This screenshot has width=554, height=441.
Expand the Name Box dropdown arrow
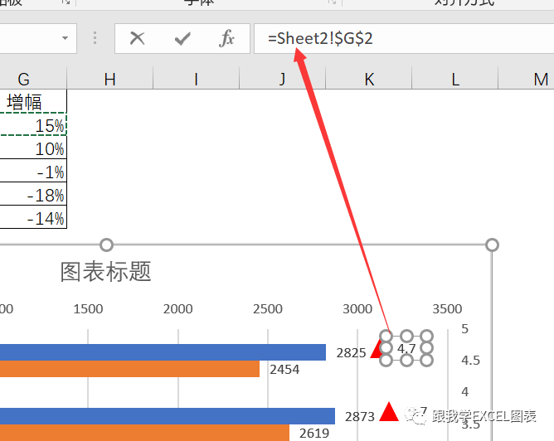pyautogui.click(x=65, y=38)
